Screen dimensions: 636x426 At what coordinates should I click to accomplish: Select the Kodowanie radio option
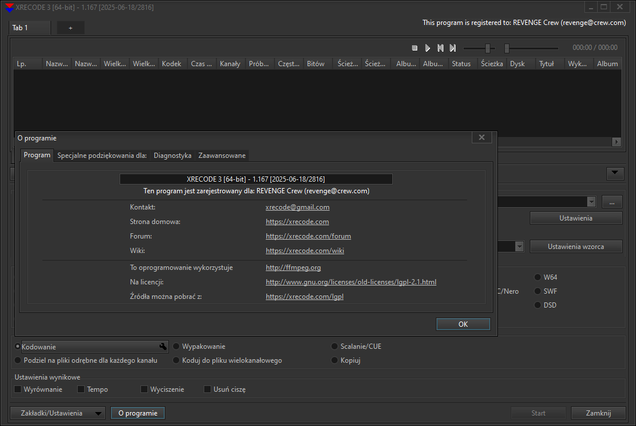[x=17, y=346]
